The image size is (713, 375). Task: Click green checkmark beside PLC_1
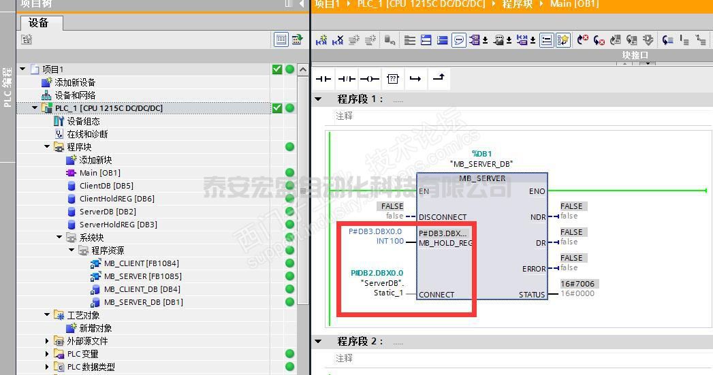[277, 108]
